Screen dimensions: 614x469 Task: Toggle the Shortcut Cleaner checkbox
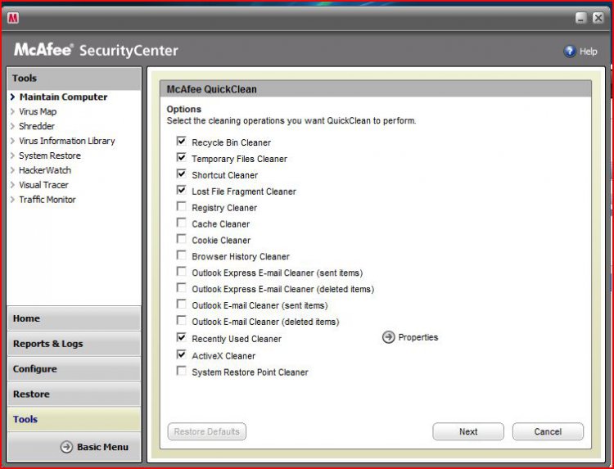pos(181,174)
